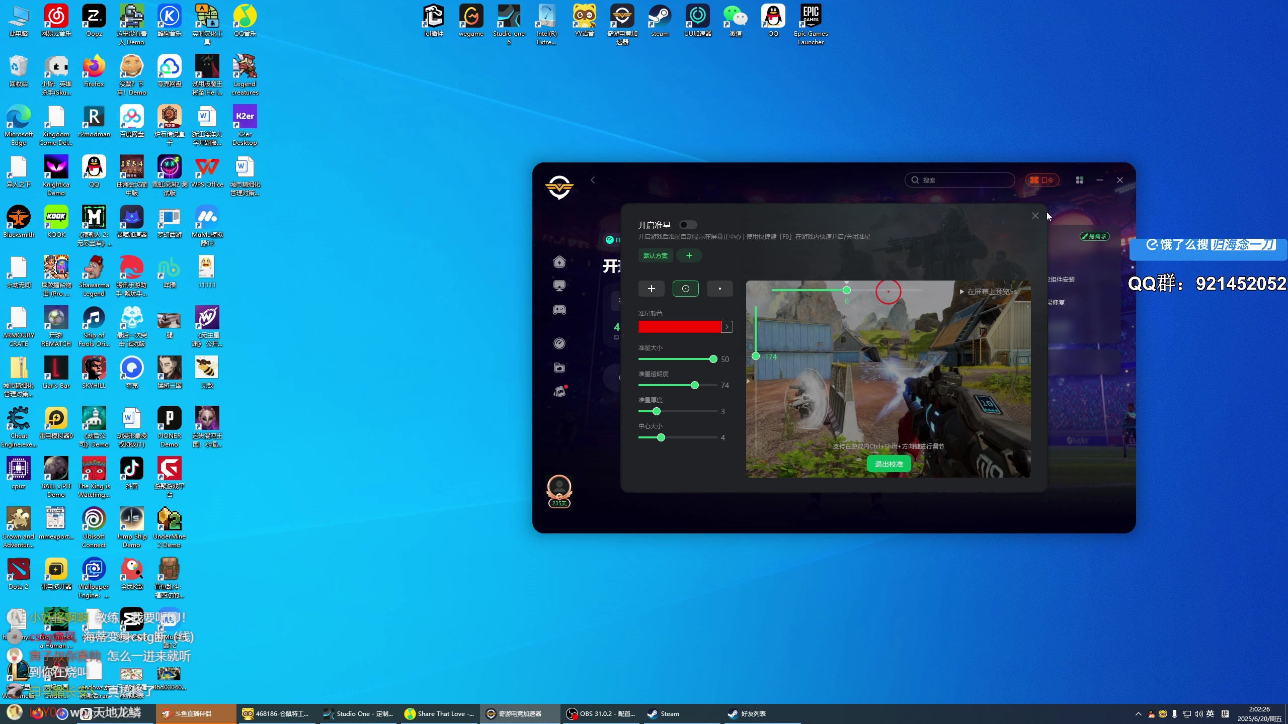Screen dimensions: 1288x724
Task: Open the cpuz desktop shortcut
Action: click(x=19, y=474)
